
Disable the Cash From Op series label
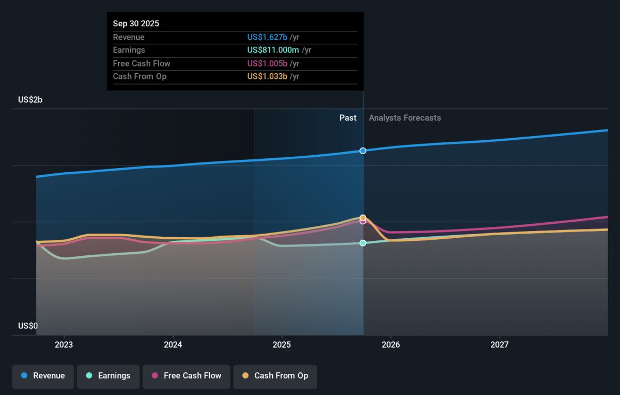pos(281,376)
